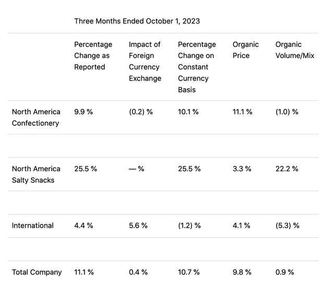Screen dimensions: 334x285
Task: Click the 'North America Confectionery' row label
Action: (x=36, y=117)
